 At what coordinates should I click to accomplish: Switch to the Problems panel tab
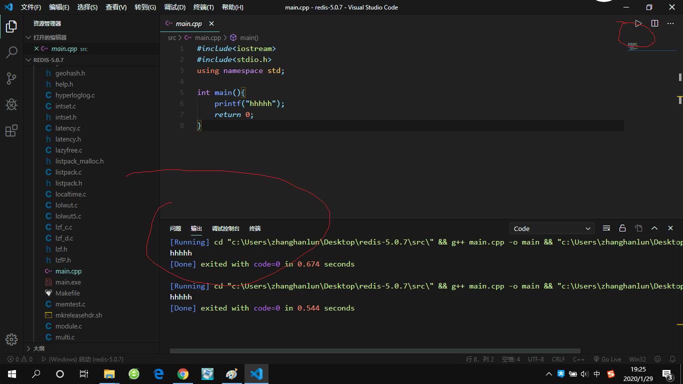pyautogui.click(x=175, y=228)
